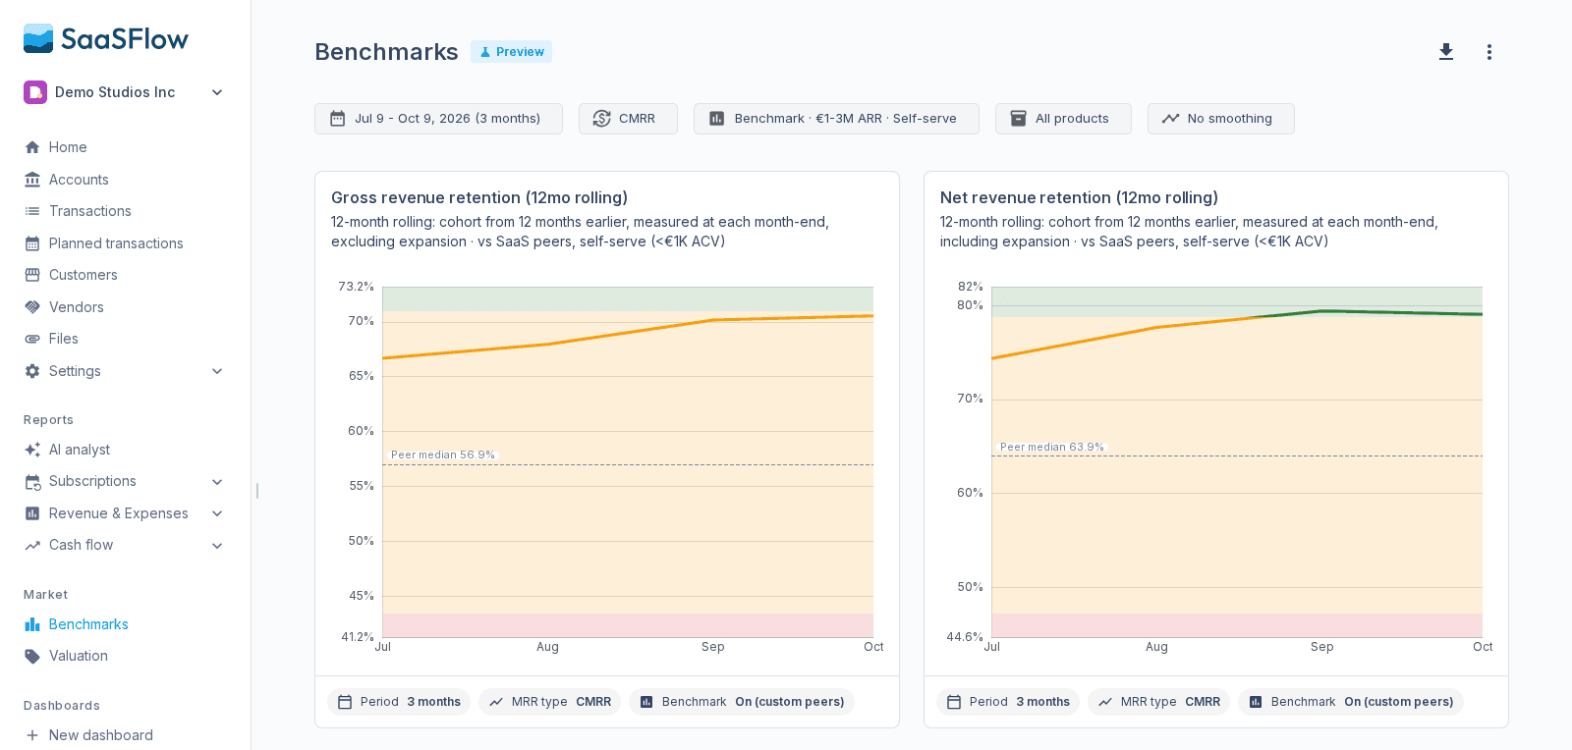Open the three-dot more options menu
Image resolution: width=1572 pixels, height=750 pixels.
(x=1489, y=52)
